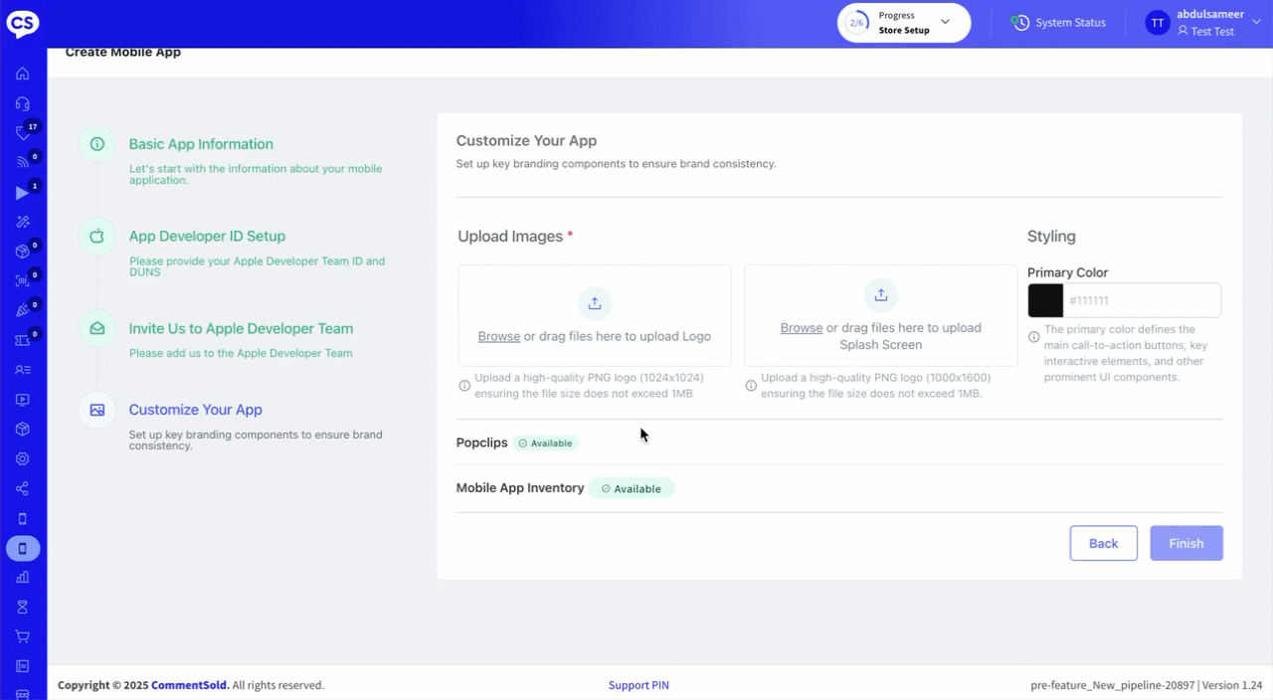Screen dimensions: 1273x700
Task: Click the upload icon in the Logo dropzone
Action: click(595, 303)
